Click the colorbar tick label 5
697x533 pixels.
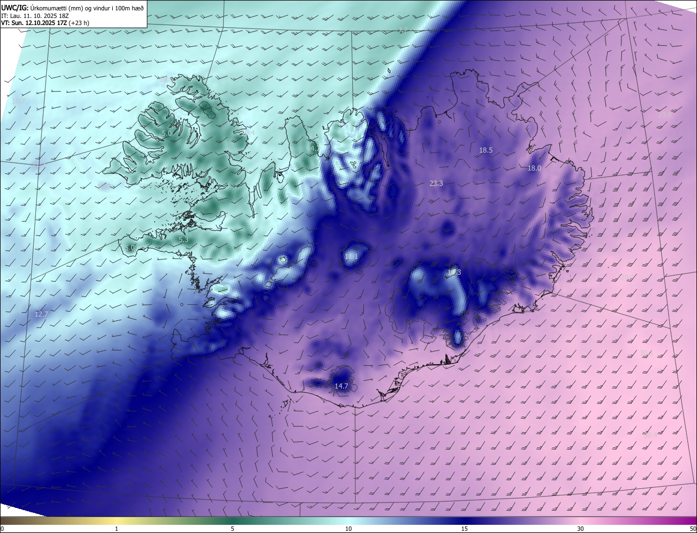[233, 529]
